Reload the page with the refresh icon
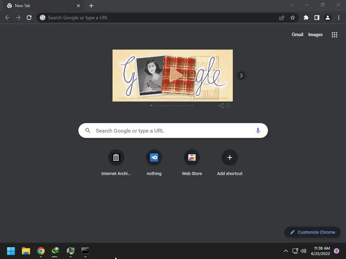This screenshot has height=259, width=346. (29, 18)
